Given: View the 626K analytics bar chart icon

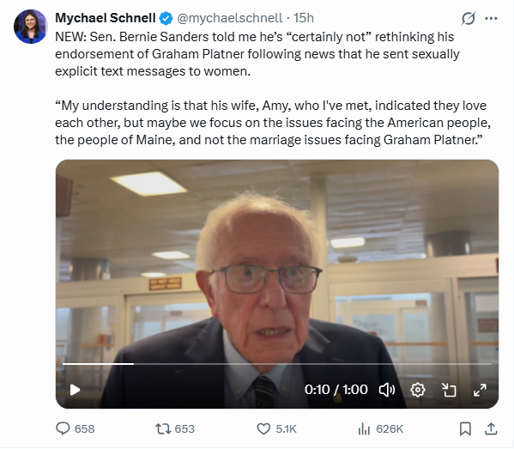Looking at the screenshot, I should (x=364, y=428).
